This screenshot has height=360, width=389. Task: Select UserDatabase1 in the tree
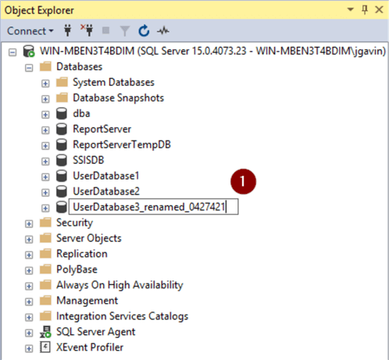[106, 176]
